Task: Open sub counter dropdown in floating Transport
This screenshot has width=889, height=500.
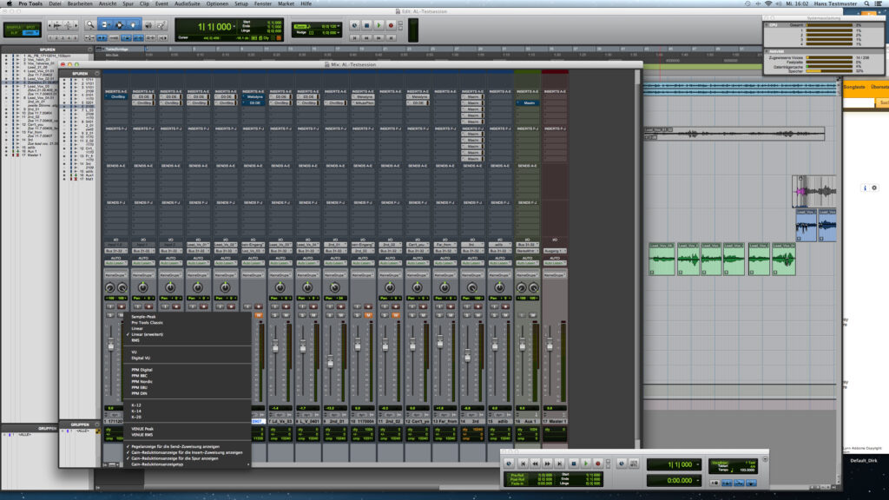Action: tap(697, 481)
